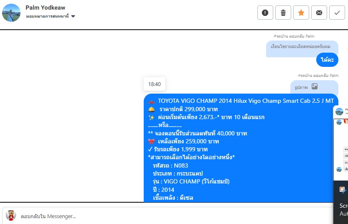Click the TOYOTA VIGO CHAMP 2014 headline text

pyautogui.click(x=246, y=101)
